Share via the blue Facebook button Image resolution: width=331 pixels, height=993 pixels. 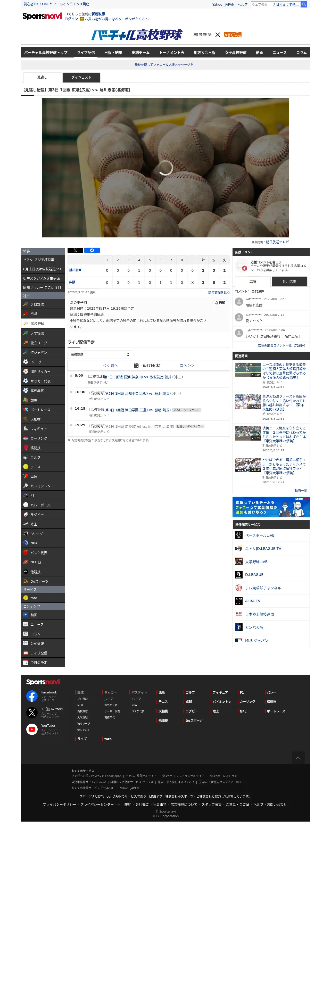click(92, 250)
